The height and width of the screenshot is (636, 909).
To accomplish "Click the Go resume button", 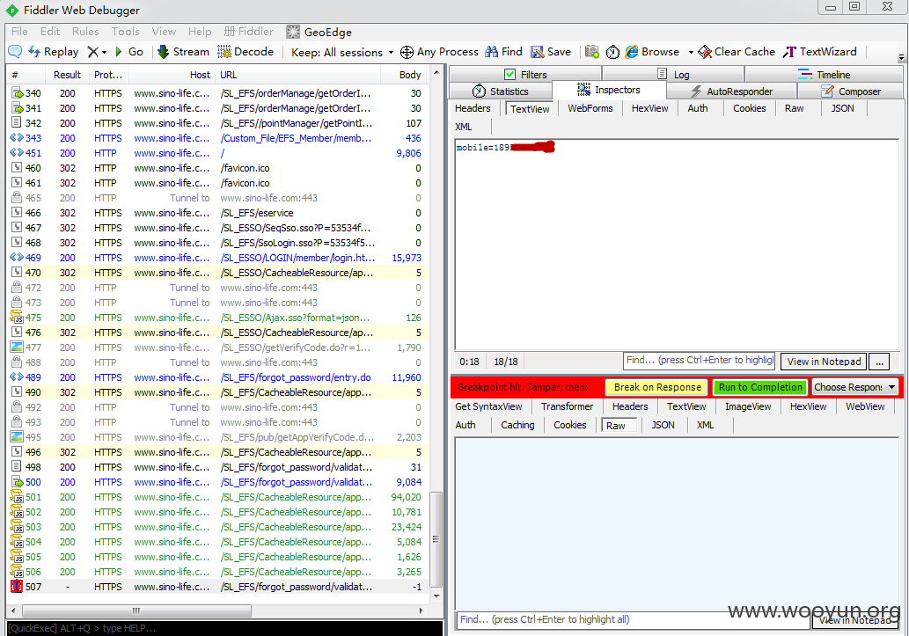I will [129, 52].
